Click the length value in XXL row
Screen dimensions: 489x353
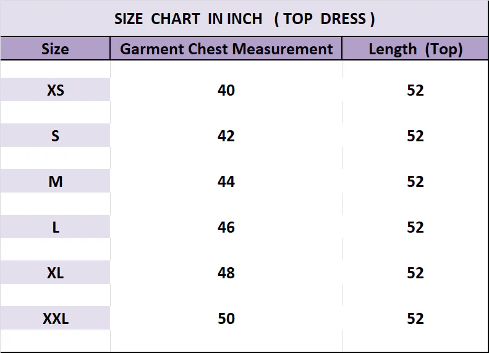coord(415,318)
